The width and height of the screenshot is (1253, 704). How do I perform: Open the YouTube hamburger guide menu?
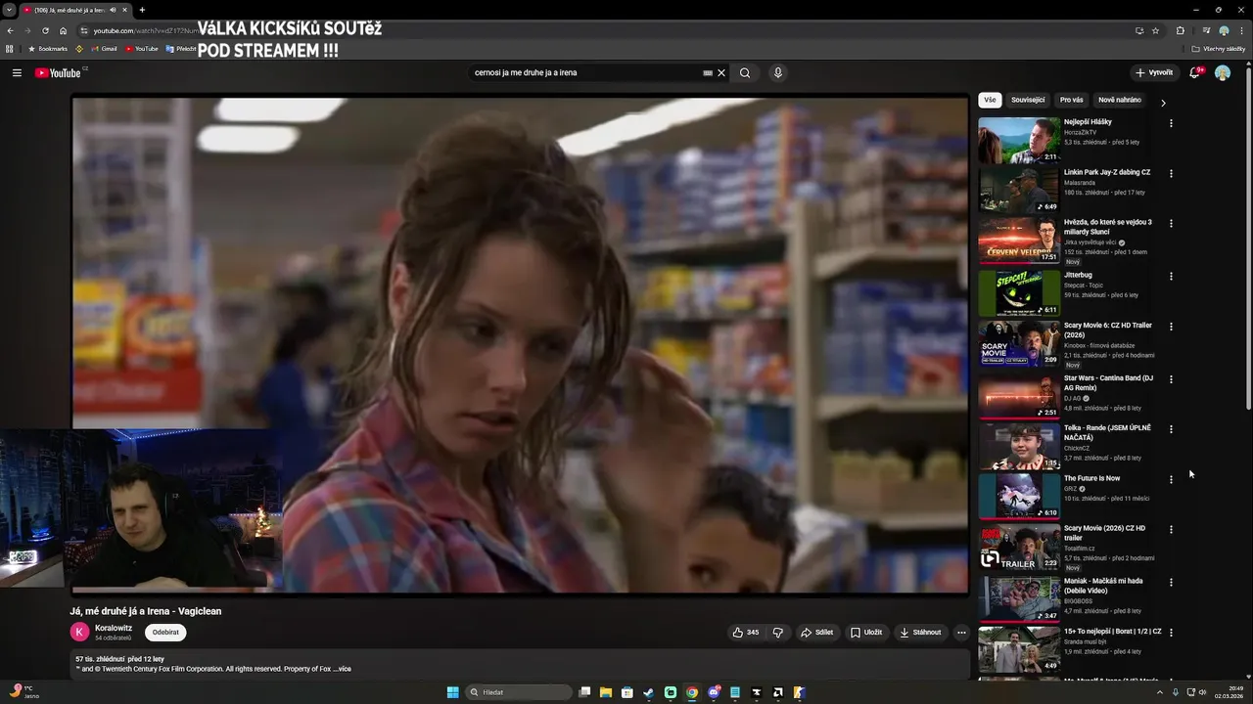tap(17, 72)
